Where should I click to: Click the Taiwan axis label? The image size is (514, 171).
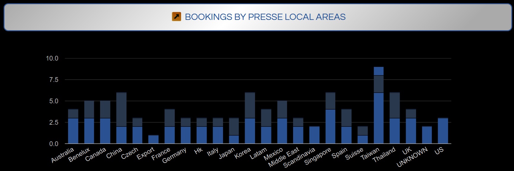pos(370,153)
